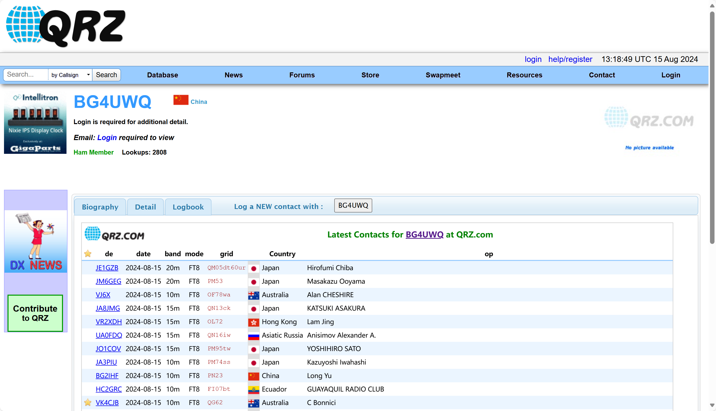716x411 pixels.
Task: Open UA0FDQ callsign link
Action: [x=109, y=335]
